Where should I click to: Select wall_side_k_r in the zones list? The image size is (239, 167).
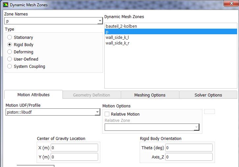tap(171, 43)
